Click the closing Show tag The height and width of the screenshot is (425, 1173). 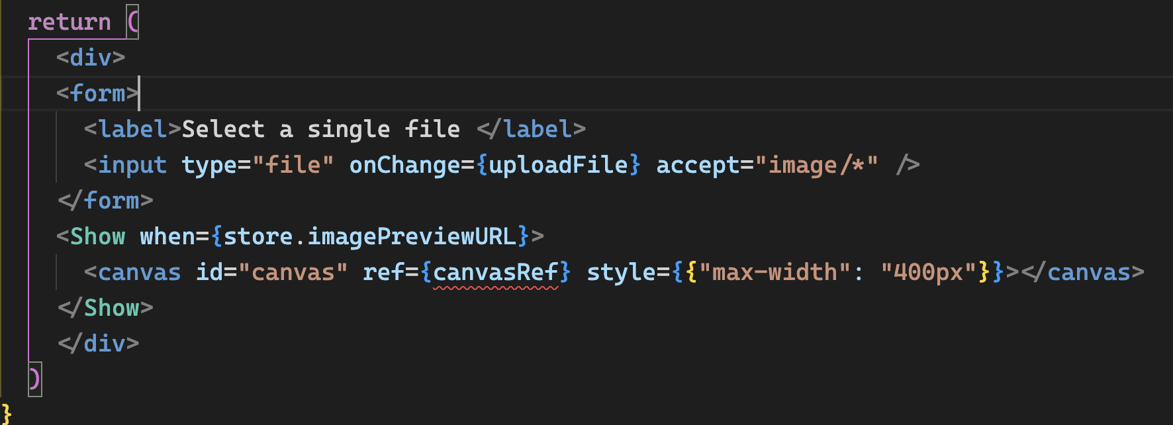tap(105, 308)
